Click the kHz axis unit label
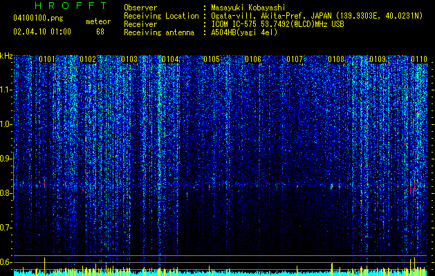 [x=6, y=56]
